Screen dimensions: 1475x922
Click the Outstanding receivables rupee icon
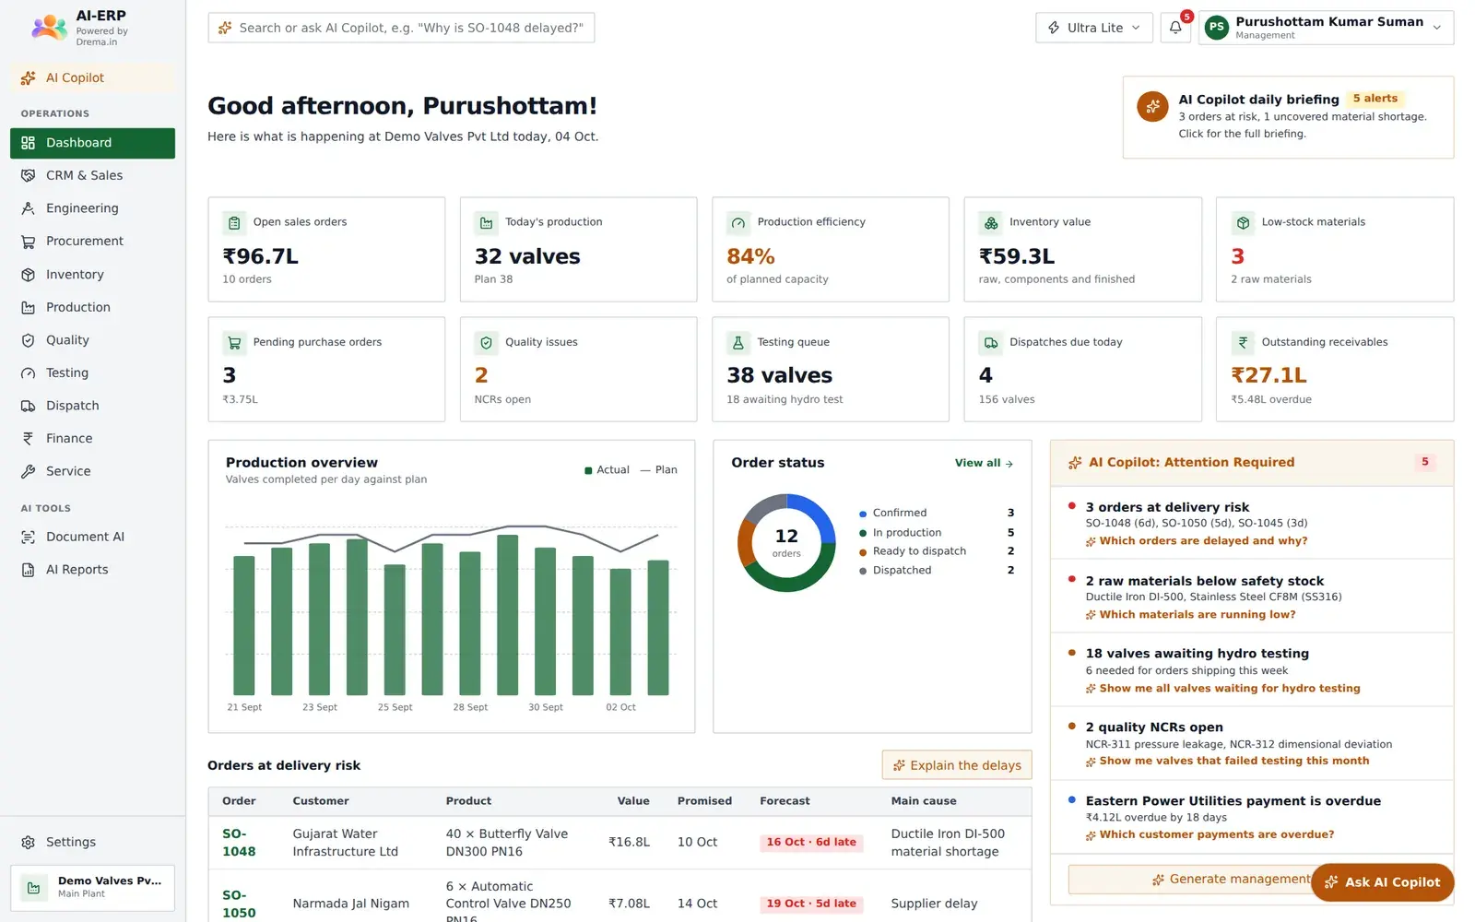(x=1243, y=343)
